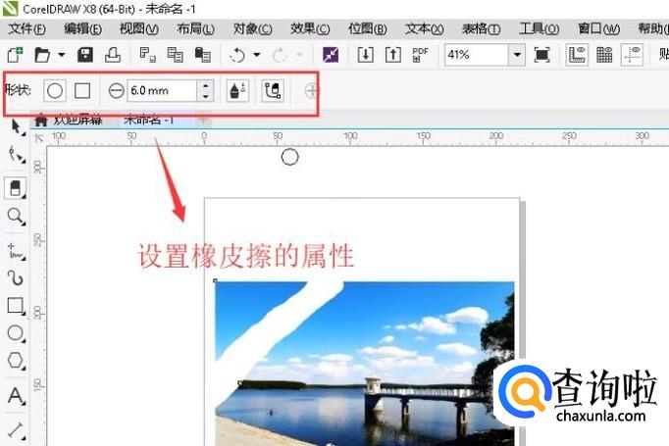This screenshot has height=446, width=669.
Task: Publish to PDF
Action: pos(420,55)
